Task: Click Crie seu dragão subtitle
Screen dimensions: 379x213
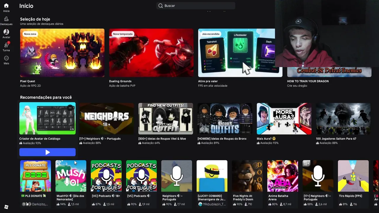Action: click(297, 86)
